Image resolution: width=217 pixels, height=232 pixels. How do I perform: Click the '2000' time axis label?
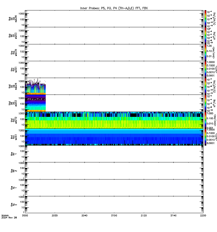[25, 215]
